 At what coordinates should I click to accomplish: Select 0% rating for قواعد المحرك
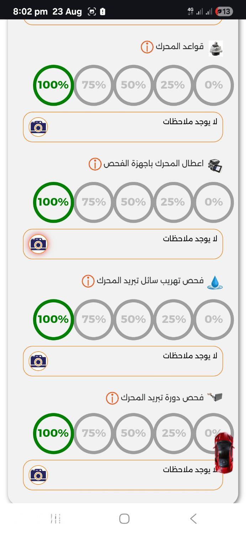[214, 85]
